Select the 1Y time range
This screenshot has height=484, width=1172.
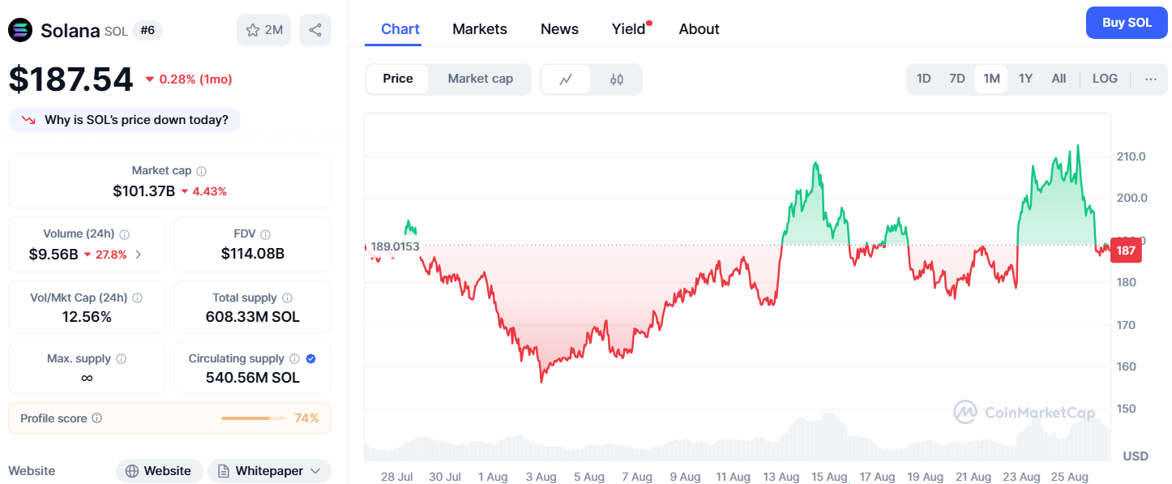click(x=1025, y=78)
